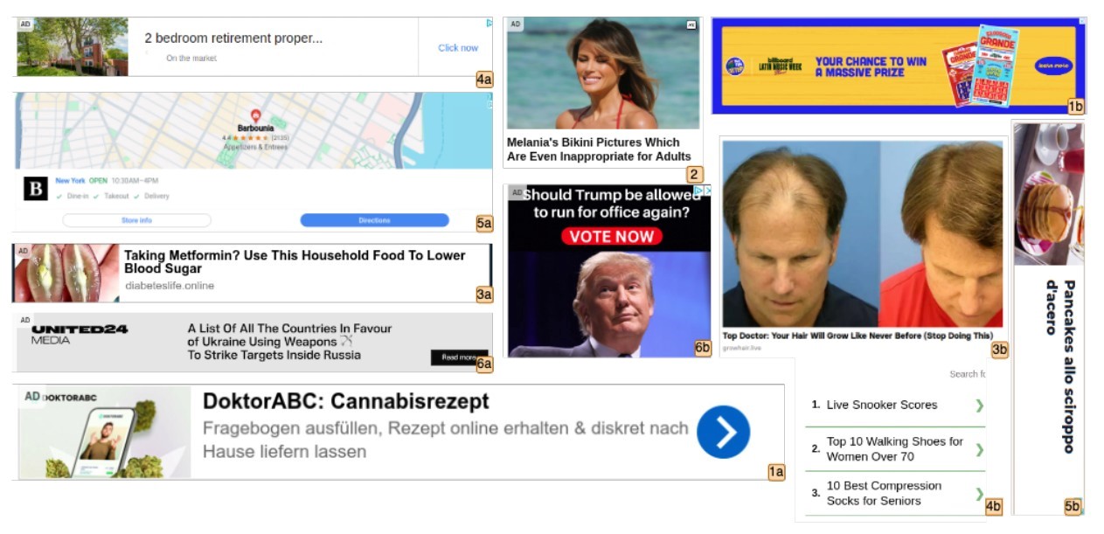Viewport: 1104px width, 534px height.
Task: Click the Read more button
Action: tap(459, 357)
